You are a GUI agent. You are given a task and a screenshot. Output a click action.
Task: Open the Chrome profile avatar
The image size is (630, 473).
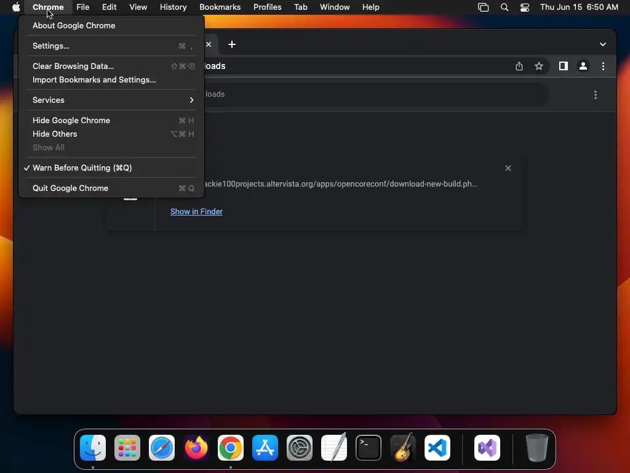pyautogui.click(x=583, y=66)
